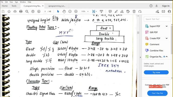Expand the left navigation pane arrow
The width and height of the screenshot is (173, 97).
point(1,57)
